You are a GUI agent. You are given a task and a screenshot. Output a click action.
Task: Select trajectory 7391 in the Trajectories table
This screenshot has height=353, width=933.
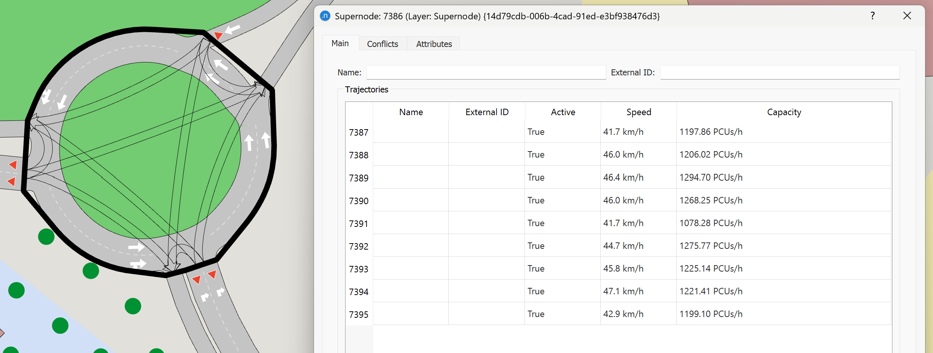click(358, 223)
